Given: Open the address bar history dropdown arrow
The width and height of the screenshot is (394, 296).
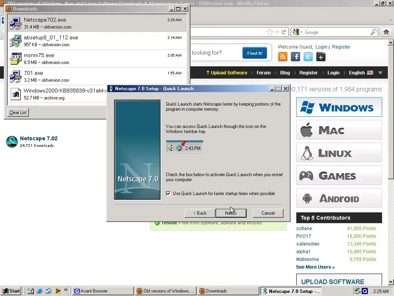Looking at the screenshot, I should click(277, 32).
